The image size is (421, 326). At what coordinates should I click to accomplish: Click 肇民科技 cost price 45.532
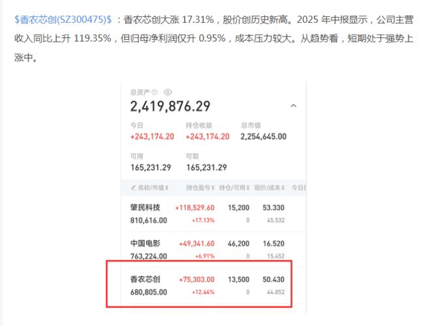click(x=275, y=220)
